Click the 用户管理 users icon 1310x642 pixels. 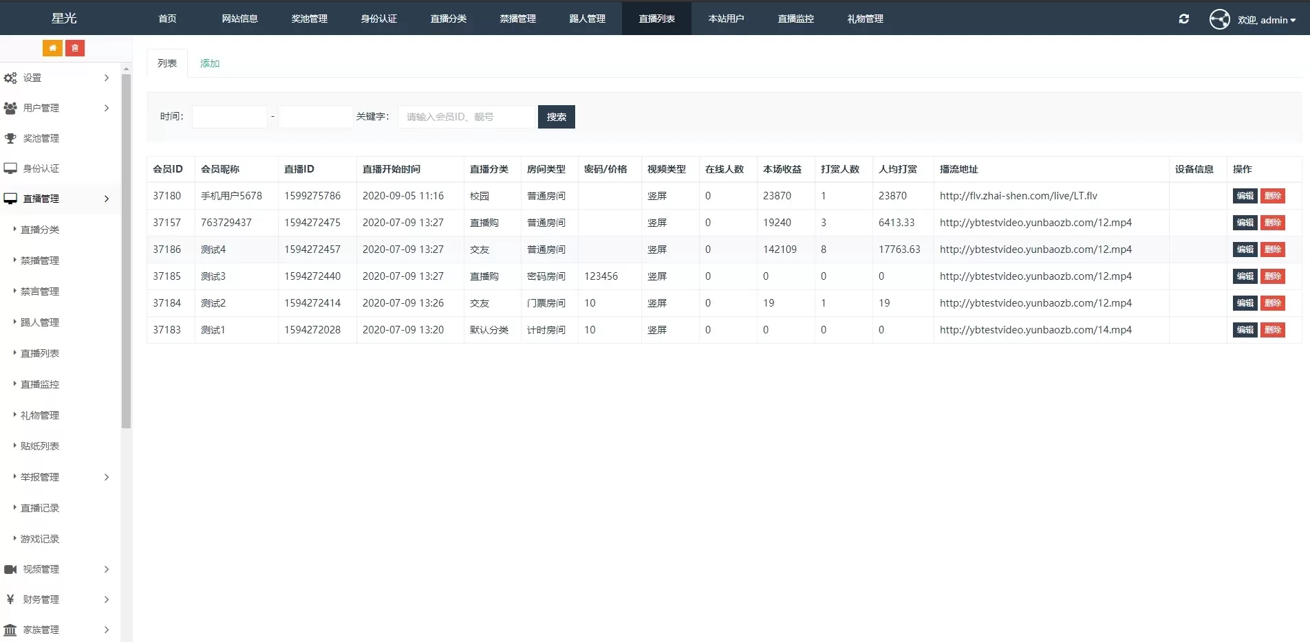click(10, 108)
